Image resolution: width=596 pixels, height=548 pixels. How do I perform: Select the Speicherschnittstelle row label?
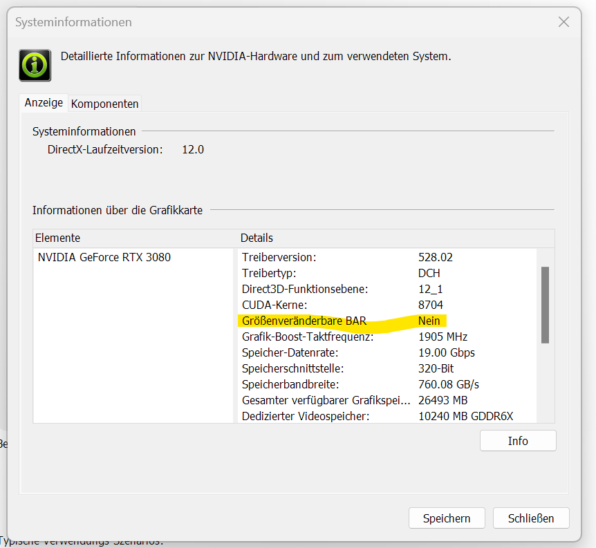(x=292, y=368)
